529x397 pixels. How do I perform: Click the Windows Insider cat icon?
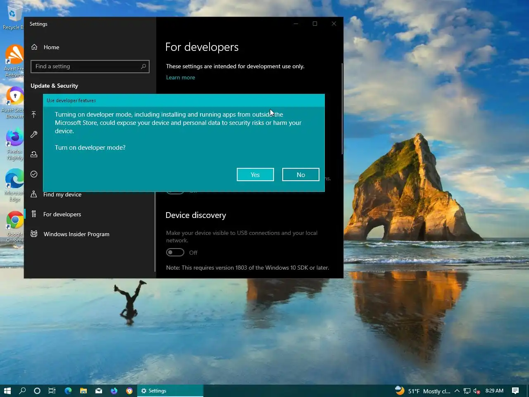(34, 234)
